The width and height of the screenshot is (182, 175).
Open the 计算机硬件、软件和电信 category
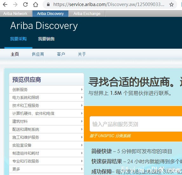click(x=46, y=113)
